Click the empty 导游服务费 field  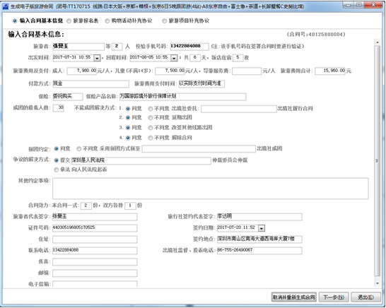click(247, 71)
